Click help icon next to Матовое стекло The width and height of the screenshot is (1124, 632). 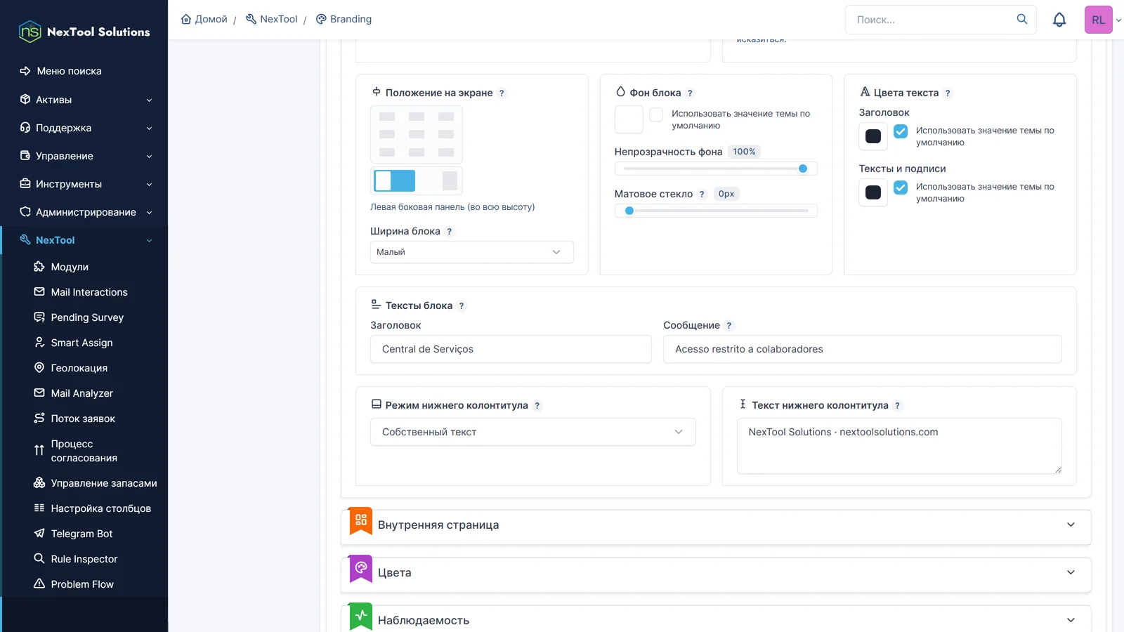click(702, 194)
